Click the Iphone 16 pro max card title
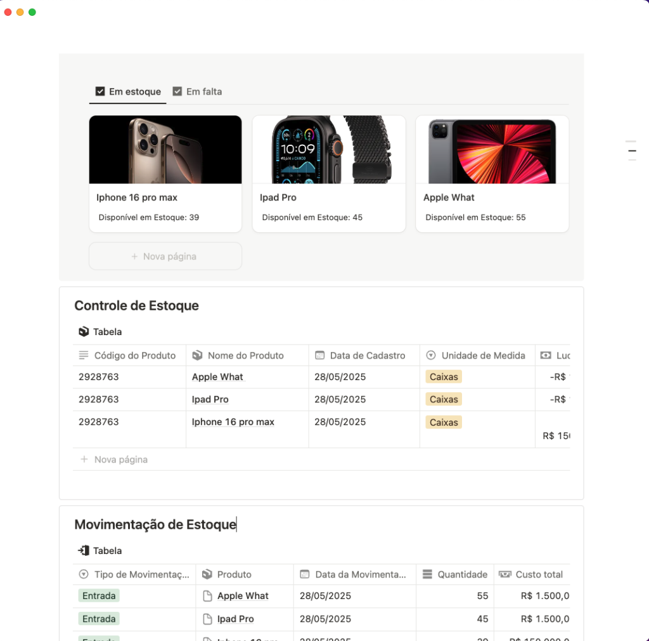 [x=137, y=197]
